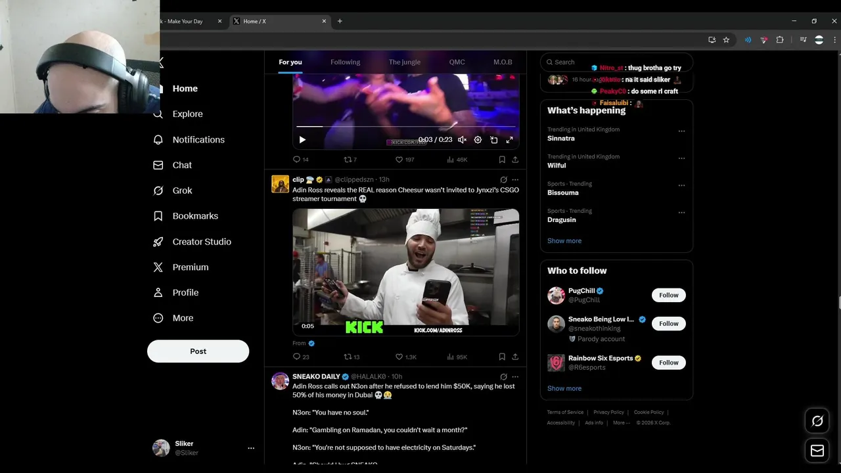The height and width of the screenshot is (473, 841).
Task: Click the Search input field
Action: 616,62
